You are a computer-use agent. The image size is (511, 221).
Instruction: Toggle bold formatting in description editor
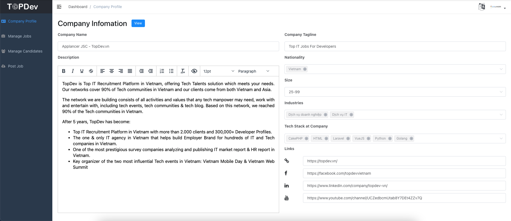pyautogui.click(x=64, y=71)
